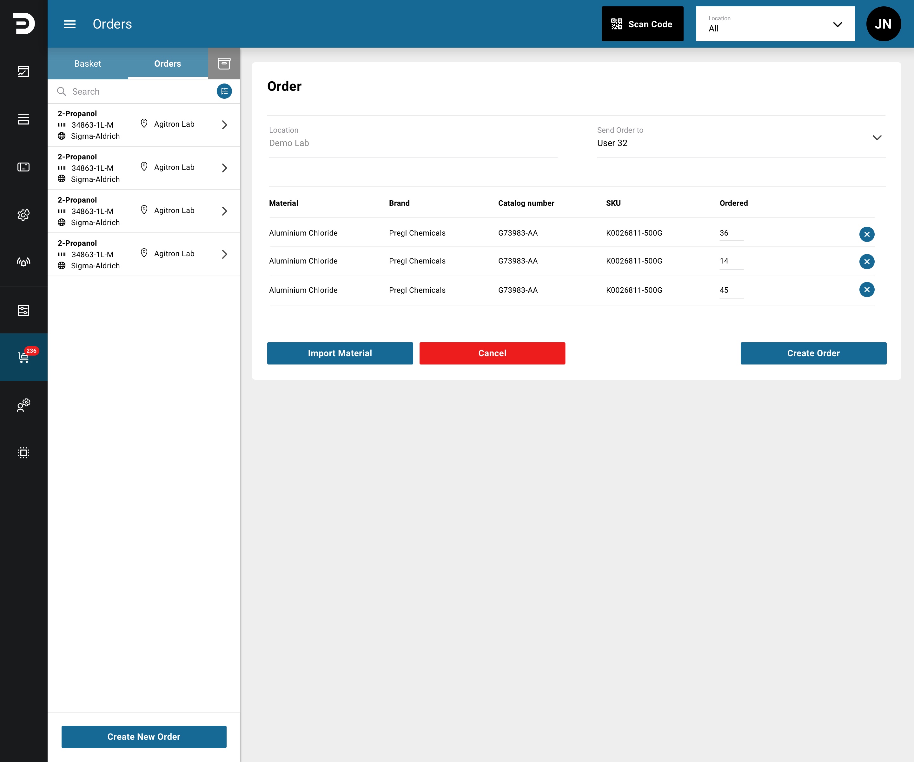Open the hamburger menu beside Orders title
Viewport: 914px width, 762px height.
[70, 24]
